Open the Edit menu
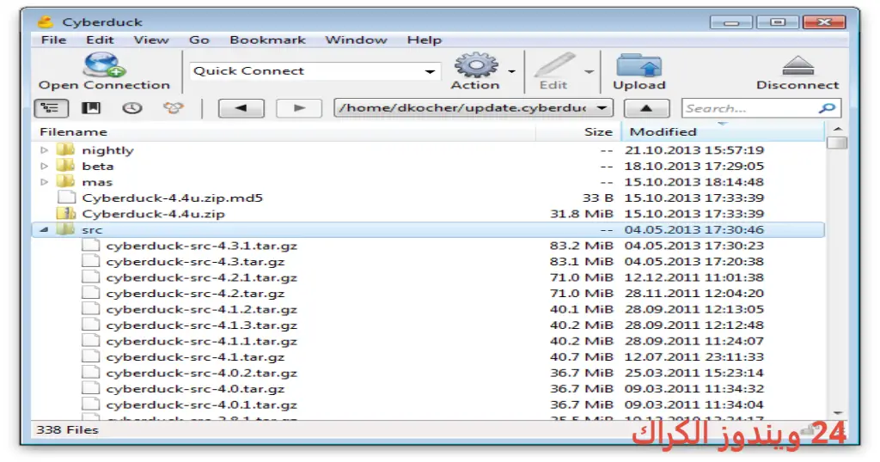Image resolution: width=880 pixels, height=462 pixels. (100, 40)
